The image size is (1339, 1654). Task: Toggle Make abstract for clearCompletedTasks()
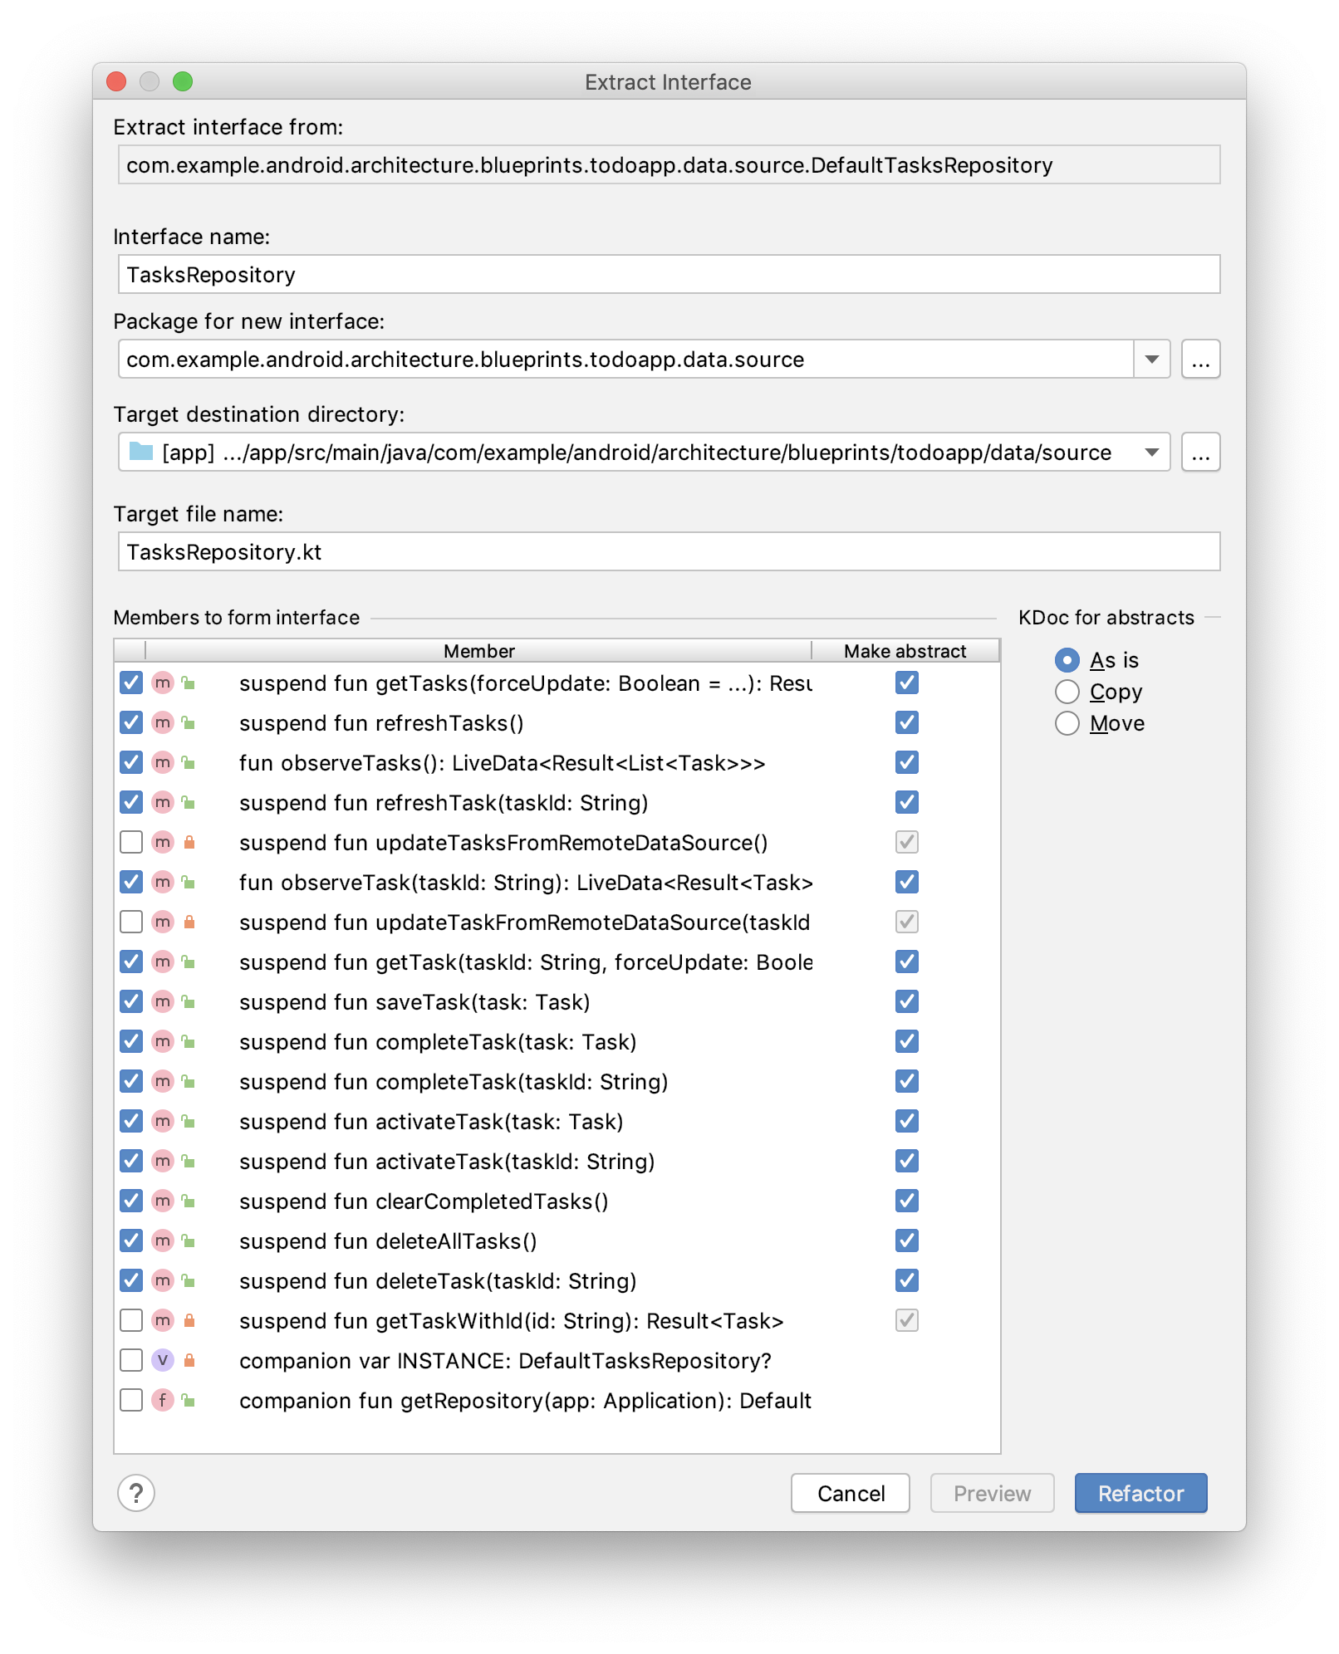906,1201
